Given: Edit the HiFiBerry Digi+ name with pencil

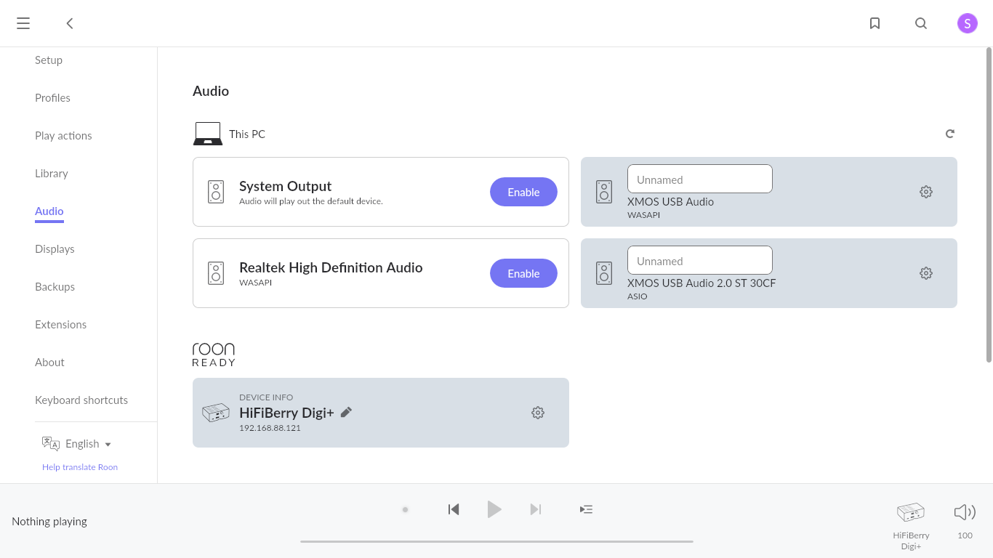Looking at the screenshot, I should tap(346, 412).
